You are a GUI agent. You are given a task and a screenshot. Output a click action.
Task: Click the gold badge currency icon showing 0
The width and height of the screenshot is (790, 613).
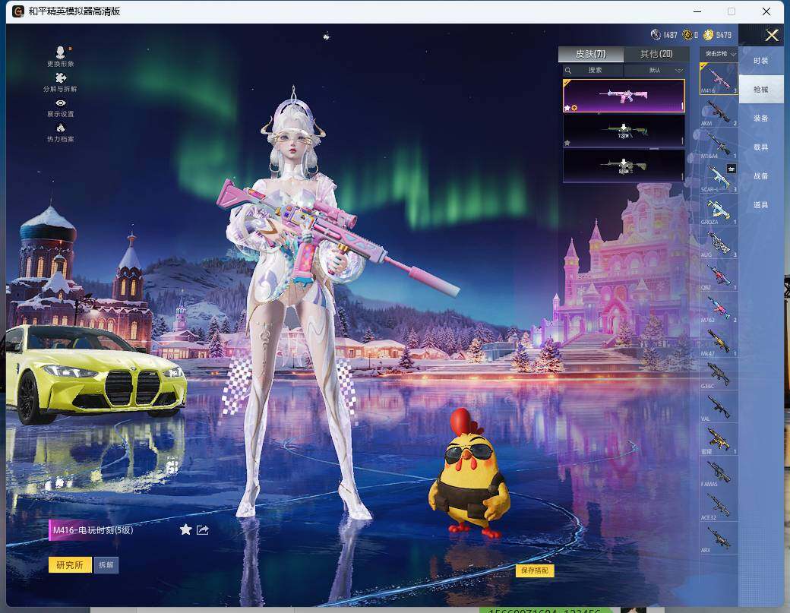(687, 35)
